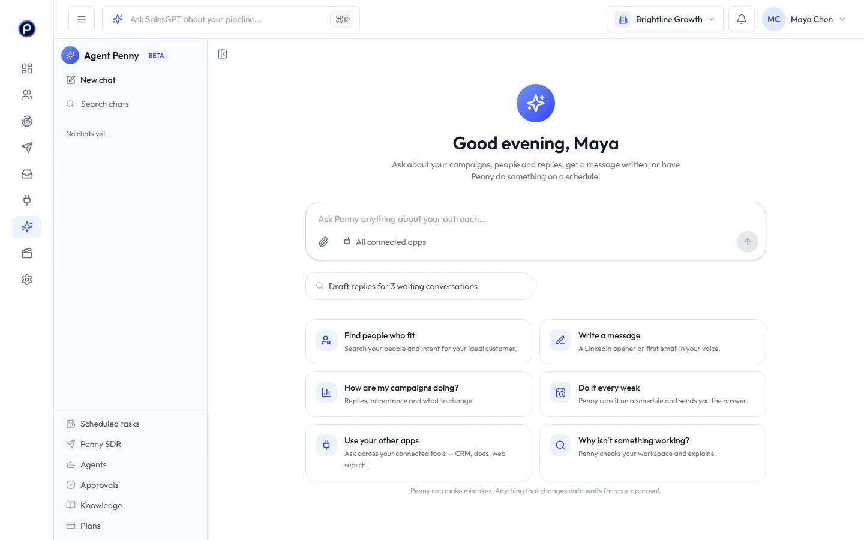
Task: Focus the Ask SalesGPT search bar
Action: pyautogui.click(x=231, y=19)
